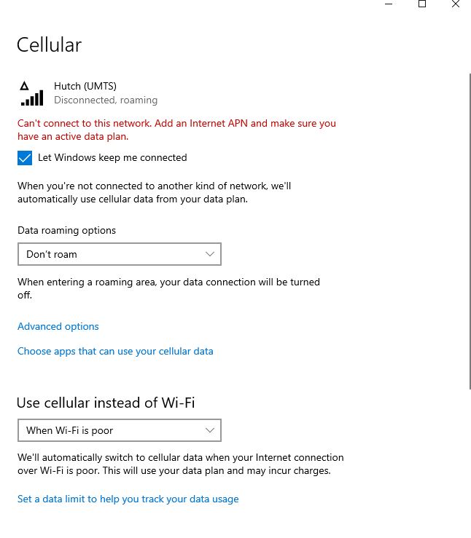Open the When Wi-Fi is poor dropdown
Viewport: 471px width, 538px height.
(x=120, y=430)
